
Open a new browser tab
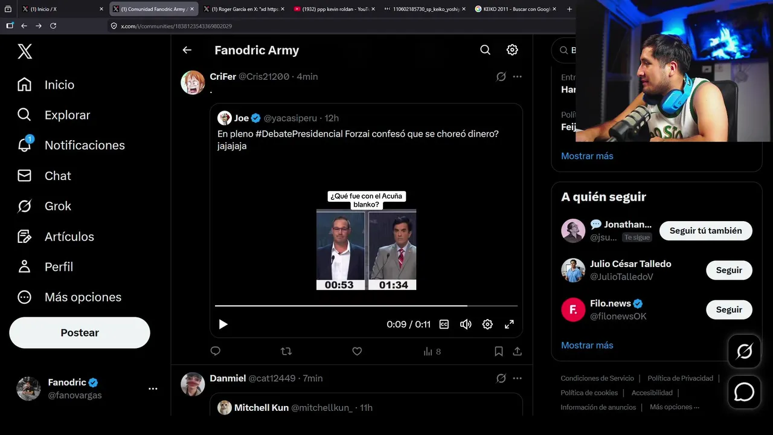569,9
